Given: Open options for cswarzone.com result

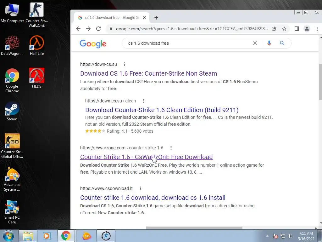Looking at the screenshot, I should tap(171, 148).
